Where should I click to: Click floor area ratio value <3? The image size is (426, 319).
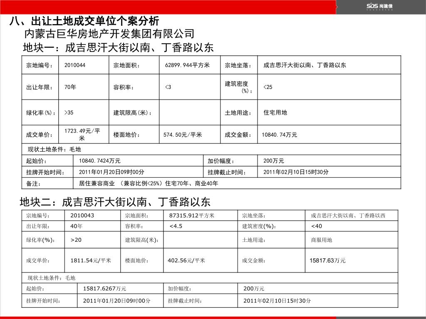pos(168,87)
